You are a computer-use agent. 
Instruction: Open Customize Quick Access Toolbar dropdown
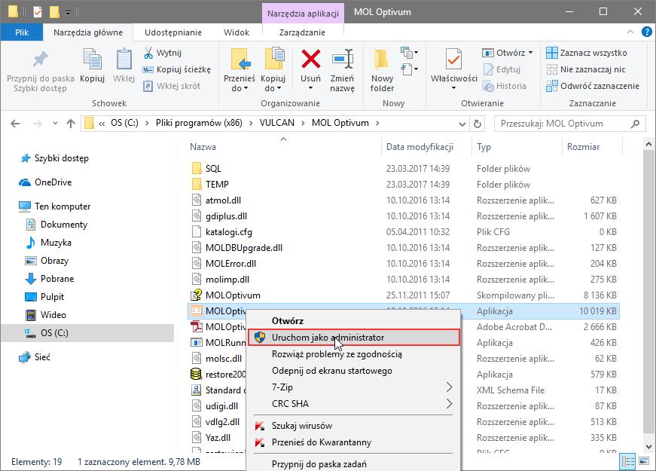69,13
